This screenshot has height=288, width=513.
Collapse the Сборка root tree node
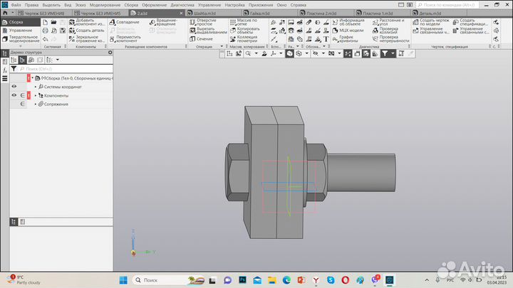click(33, 78)
